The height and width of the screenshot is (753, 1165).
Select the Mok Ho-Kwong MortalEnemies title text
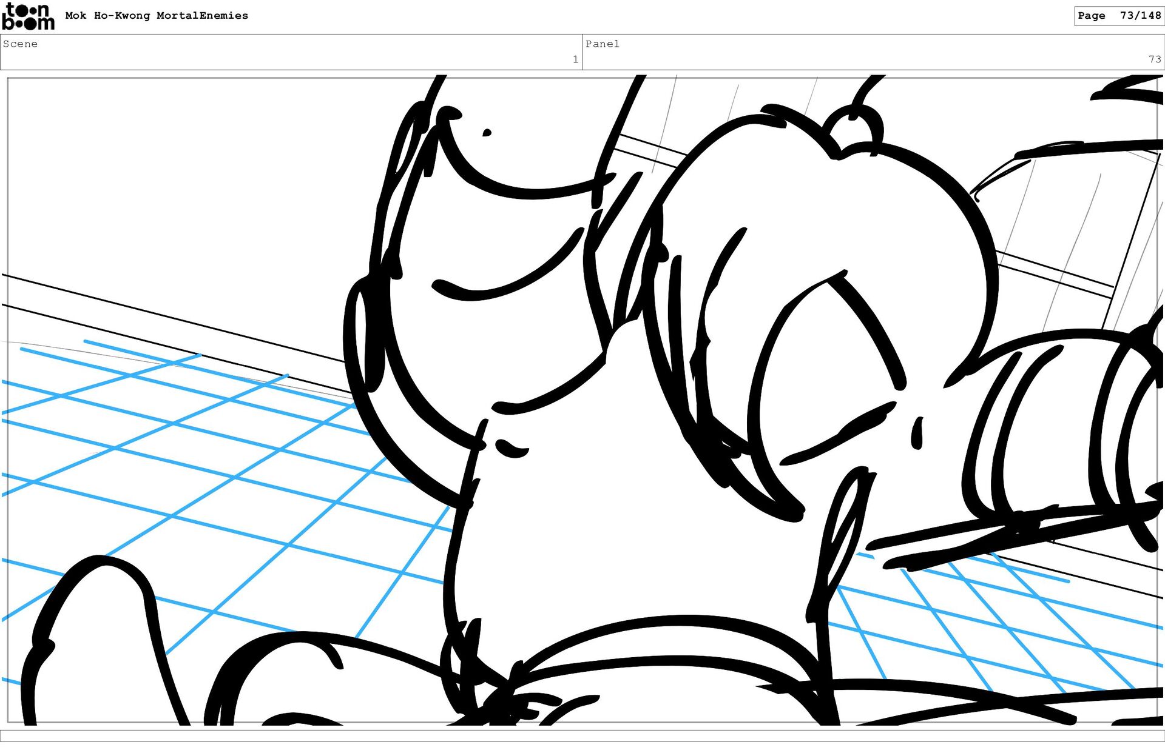coord(157,16)
